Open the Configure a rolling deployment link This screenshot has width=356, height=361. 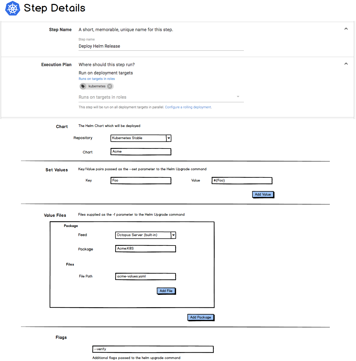tap(188, 107)
